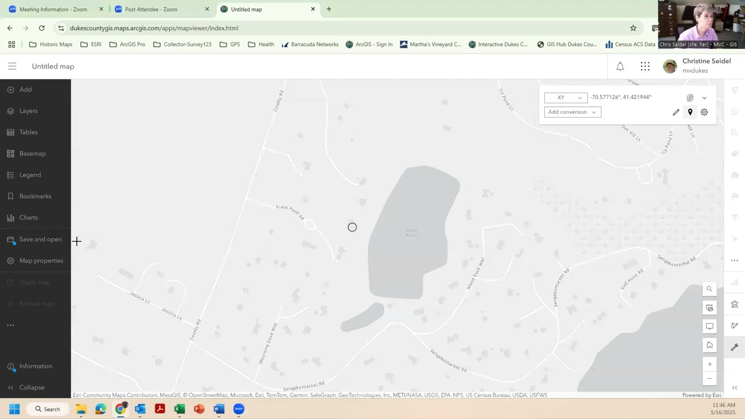Screen dimensions: 745x419
Task: Edit the input coordinate with the pencil
Action: tap(676, 112)
